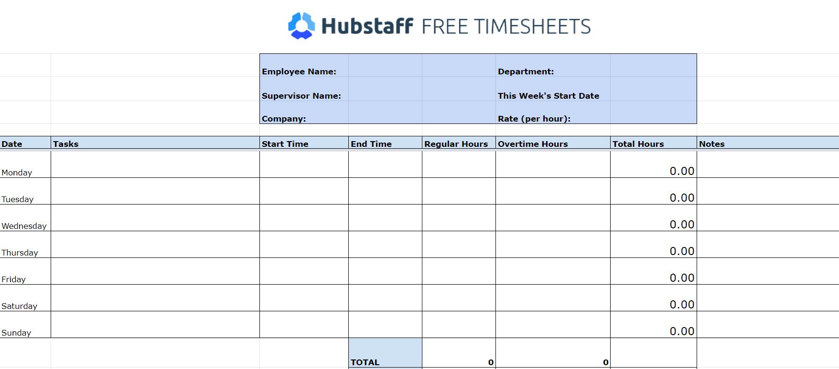Select the Employee Name label cell
The height and width of the screenshot is (369, 839).
304,65
